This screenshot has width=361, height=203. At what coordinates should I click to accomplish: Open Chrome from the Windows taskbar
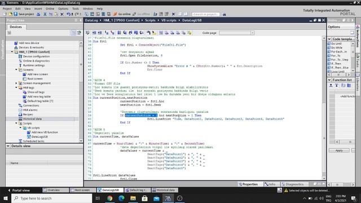(x=110, y=198)
